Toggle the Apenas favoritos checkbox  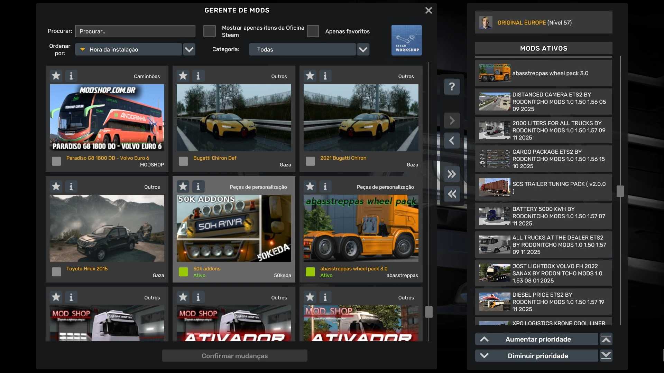(313, 31)
